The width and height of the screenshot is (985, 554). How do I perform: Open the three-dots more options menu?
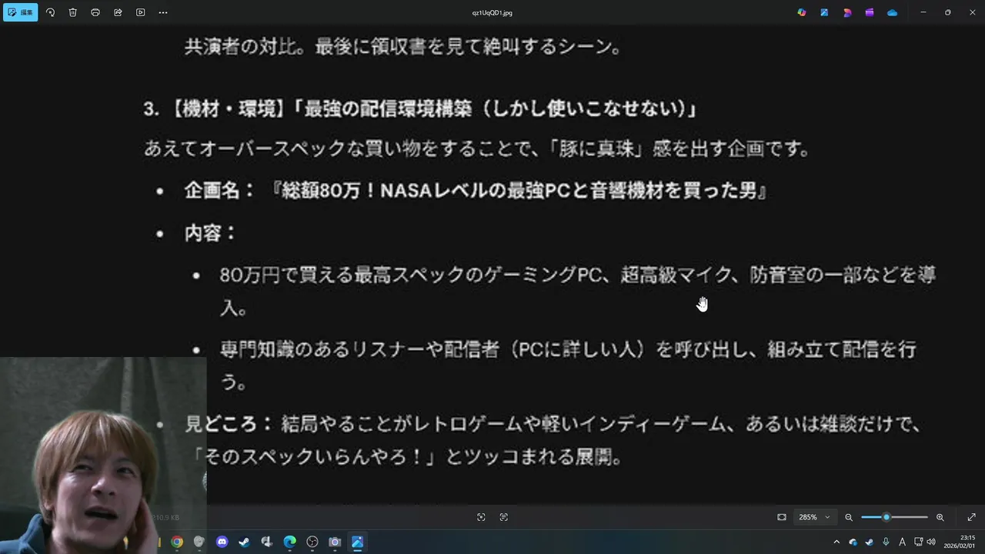(162, 12)
